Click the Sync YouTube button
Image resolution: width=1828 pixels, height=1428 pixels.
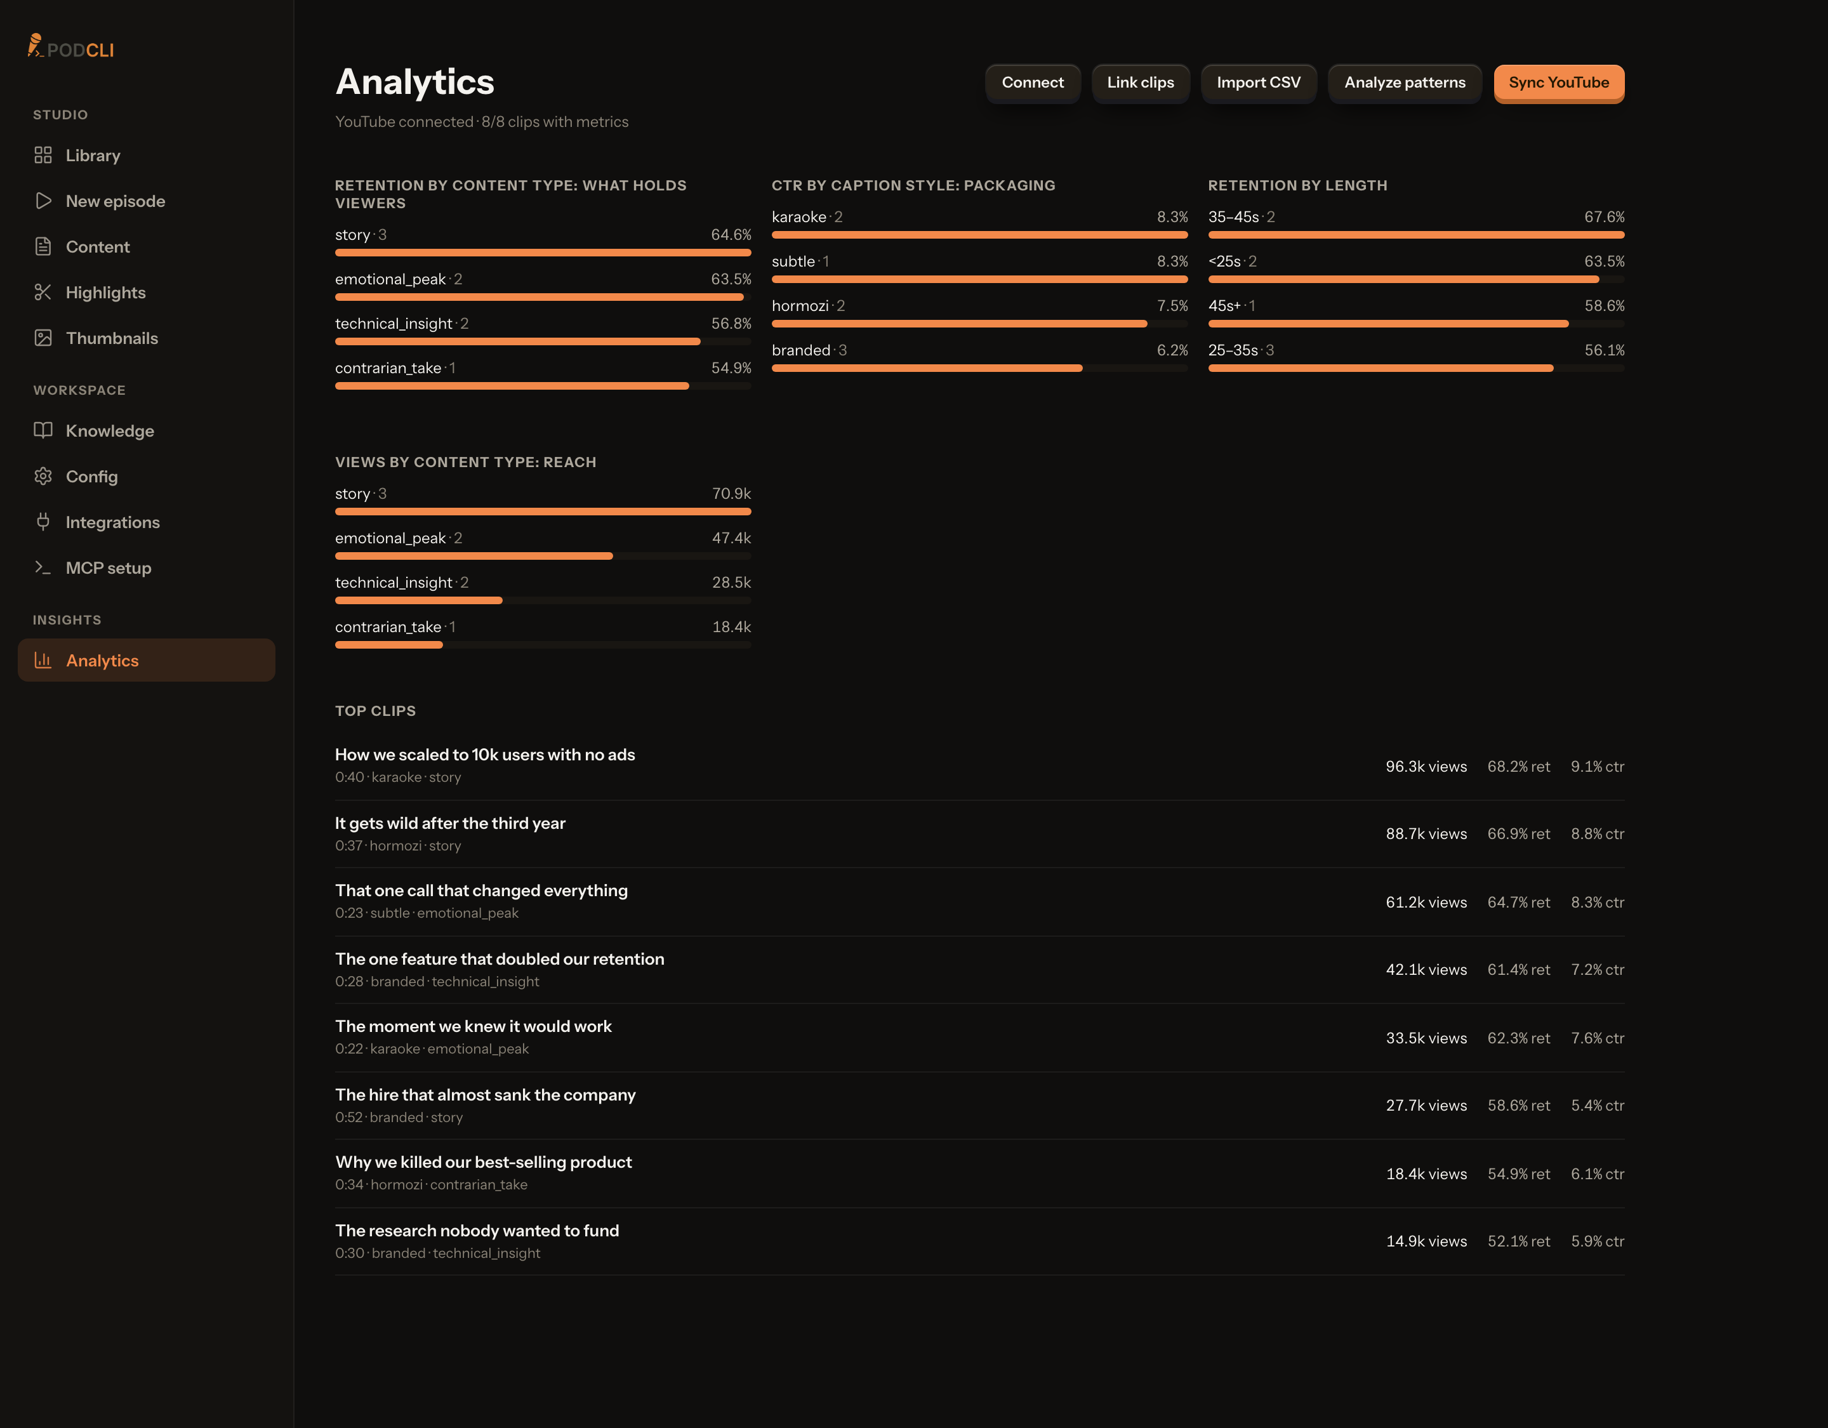[x=1558, y=83]
